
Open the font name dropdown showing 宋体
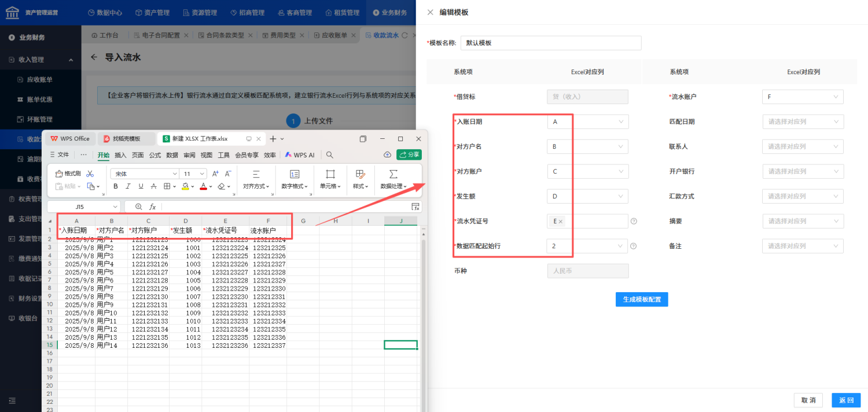145,174
